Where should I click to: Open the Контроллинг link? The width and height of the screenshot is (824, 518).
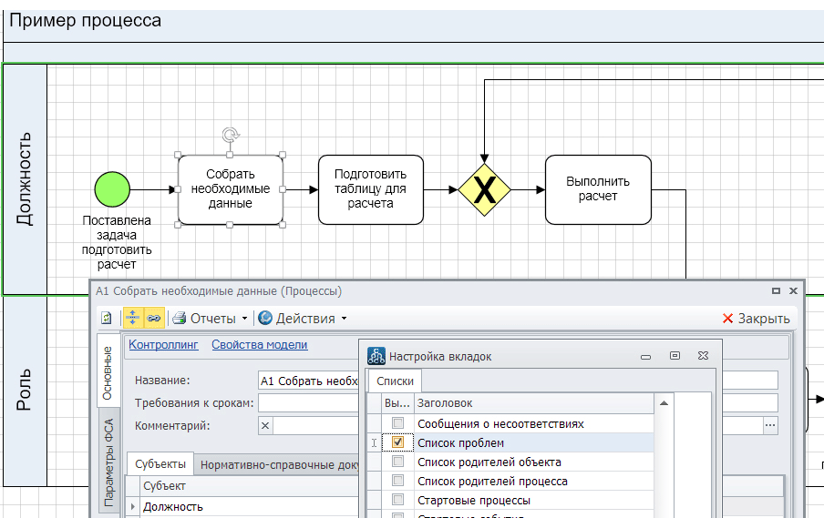point(163,344)
